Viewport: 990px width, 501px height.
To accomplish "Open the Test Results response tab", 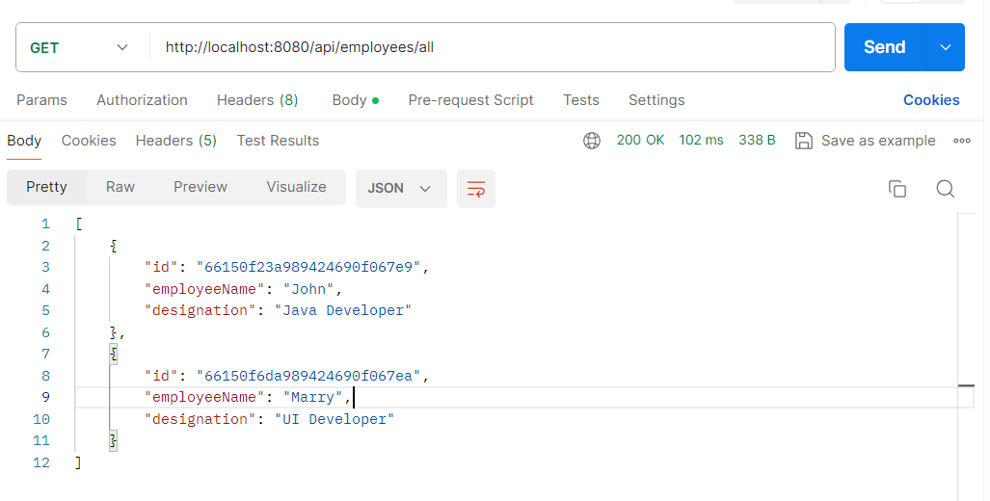I will pos(278,141).
